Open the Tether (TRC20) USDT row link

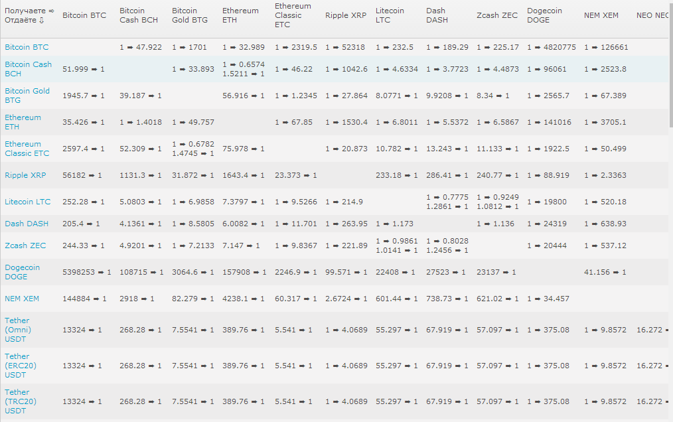[21, 401]
